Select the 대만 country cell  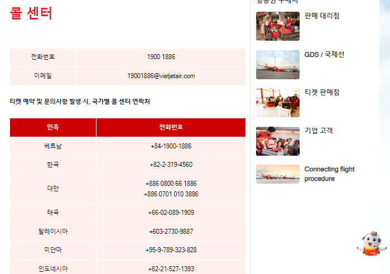pyautogui.click(x=53, y=189)
